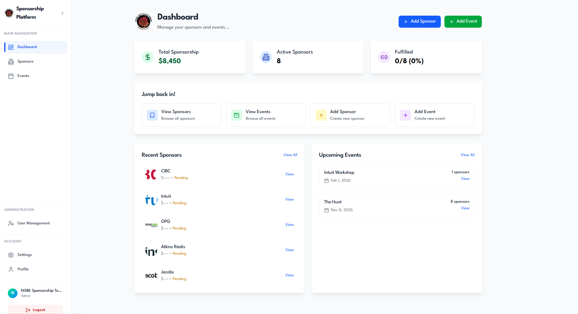View the Intuit Workshop event
578x314 pixels.
(x=465, y=179)
